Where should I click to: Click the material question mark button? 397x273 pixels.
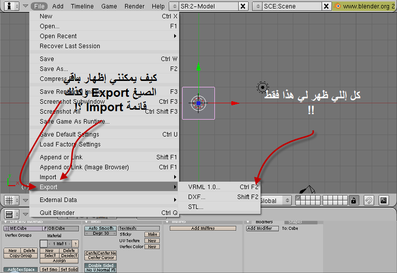pos(75,244)
